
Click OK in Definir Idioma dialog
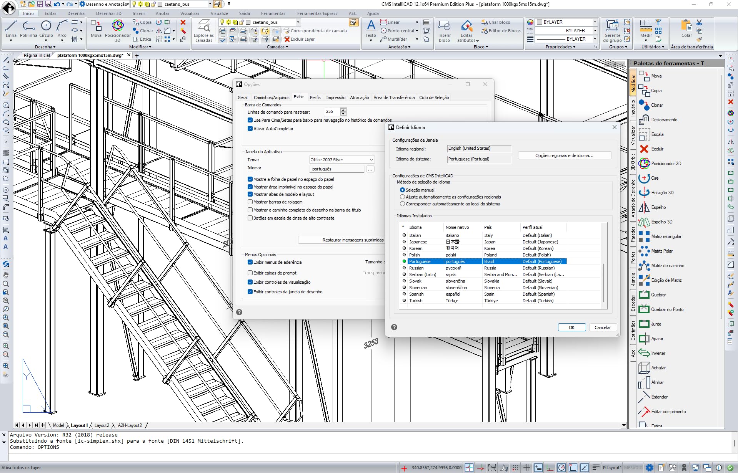(x=572, y=327)
